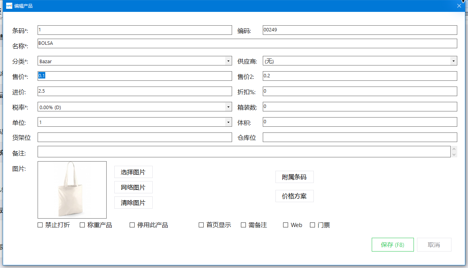Click the app icon in title bar
The height and width of the screenshot is (268, 468).
(9, 6)
